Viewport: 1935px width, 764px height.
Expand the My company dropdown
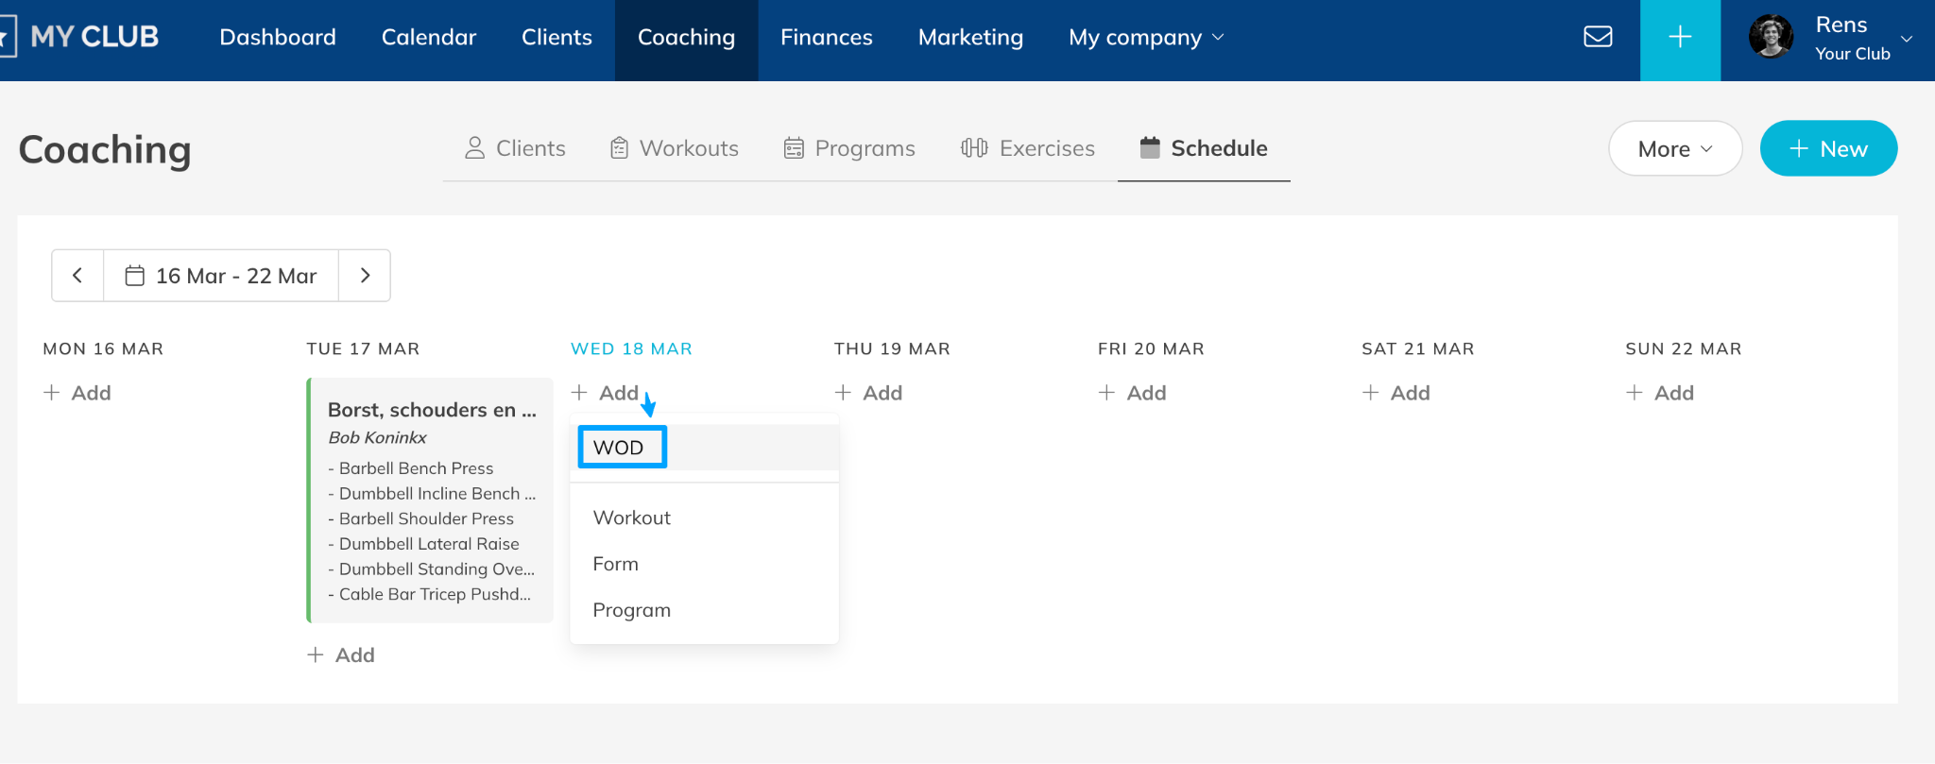click(1146, 38)
